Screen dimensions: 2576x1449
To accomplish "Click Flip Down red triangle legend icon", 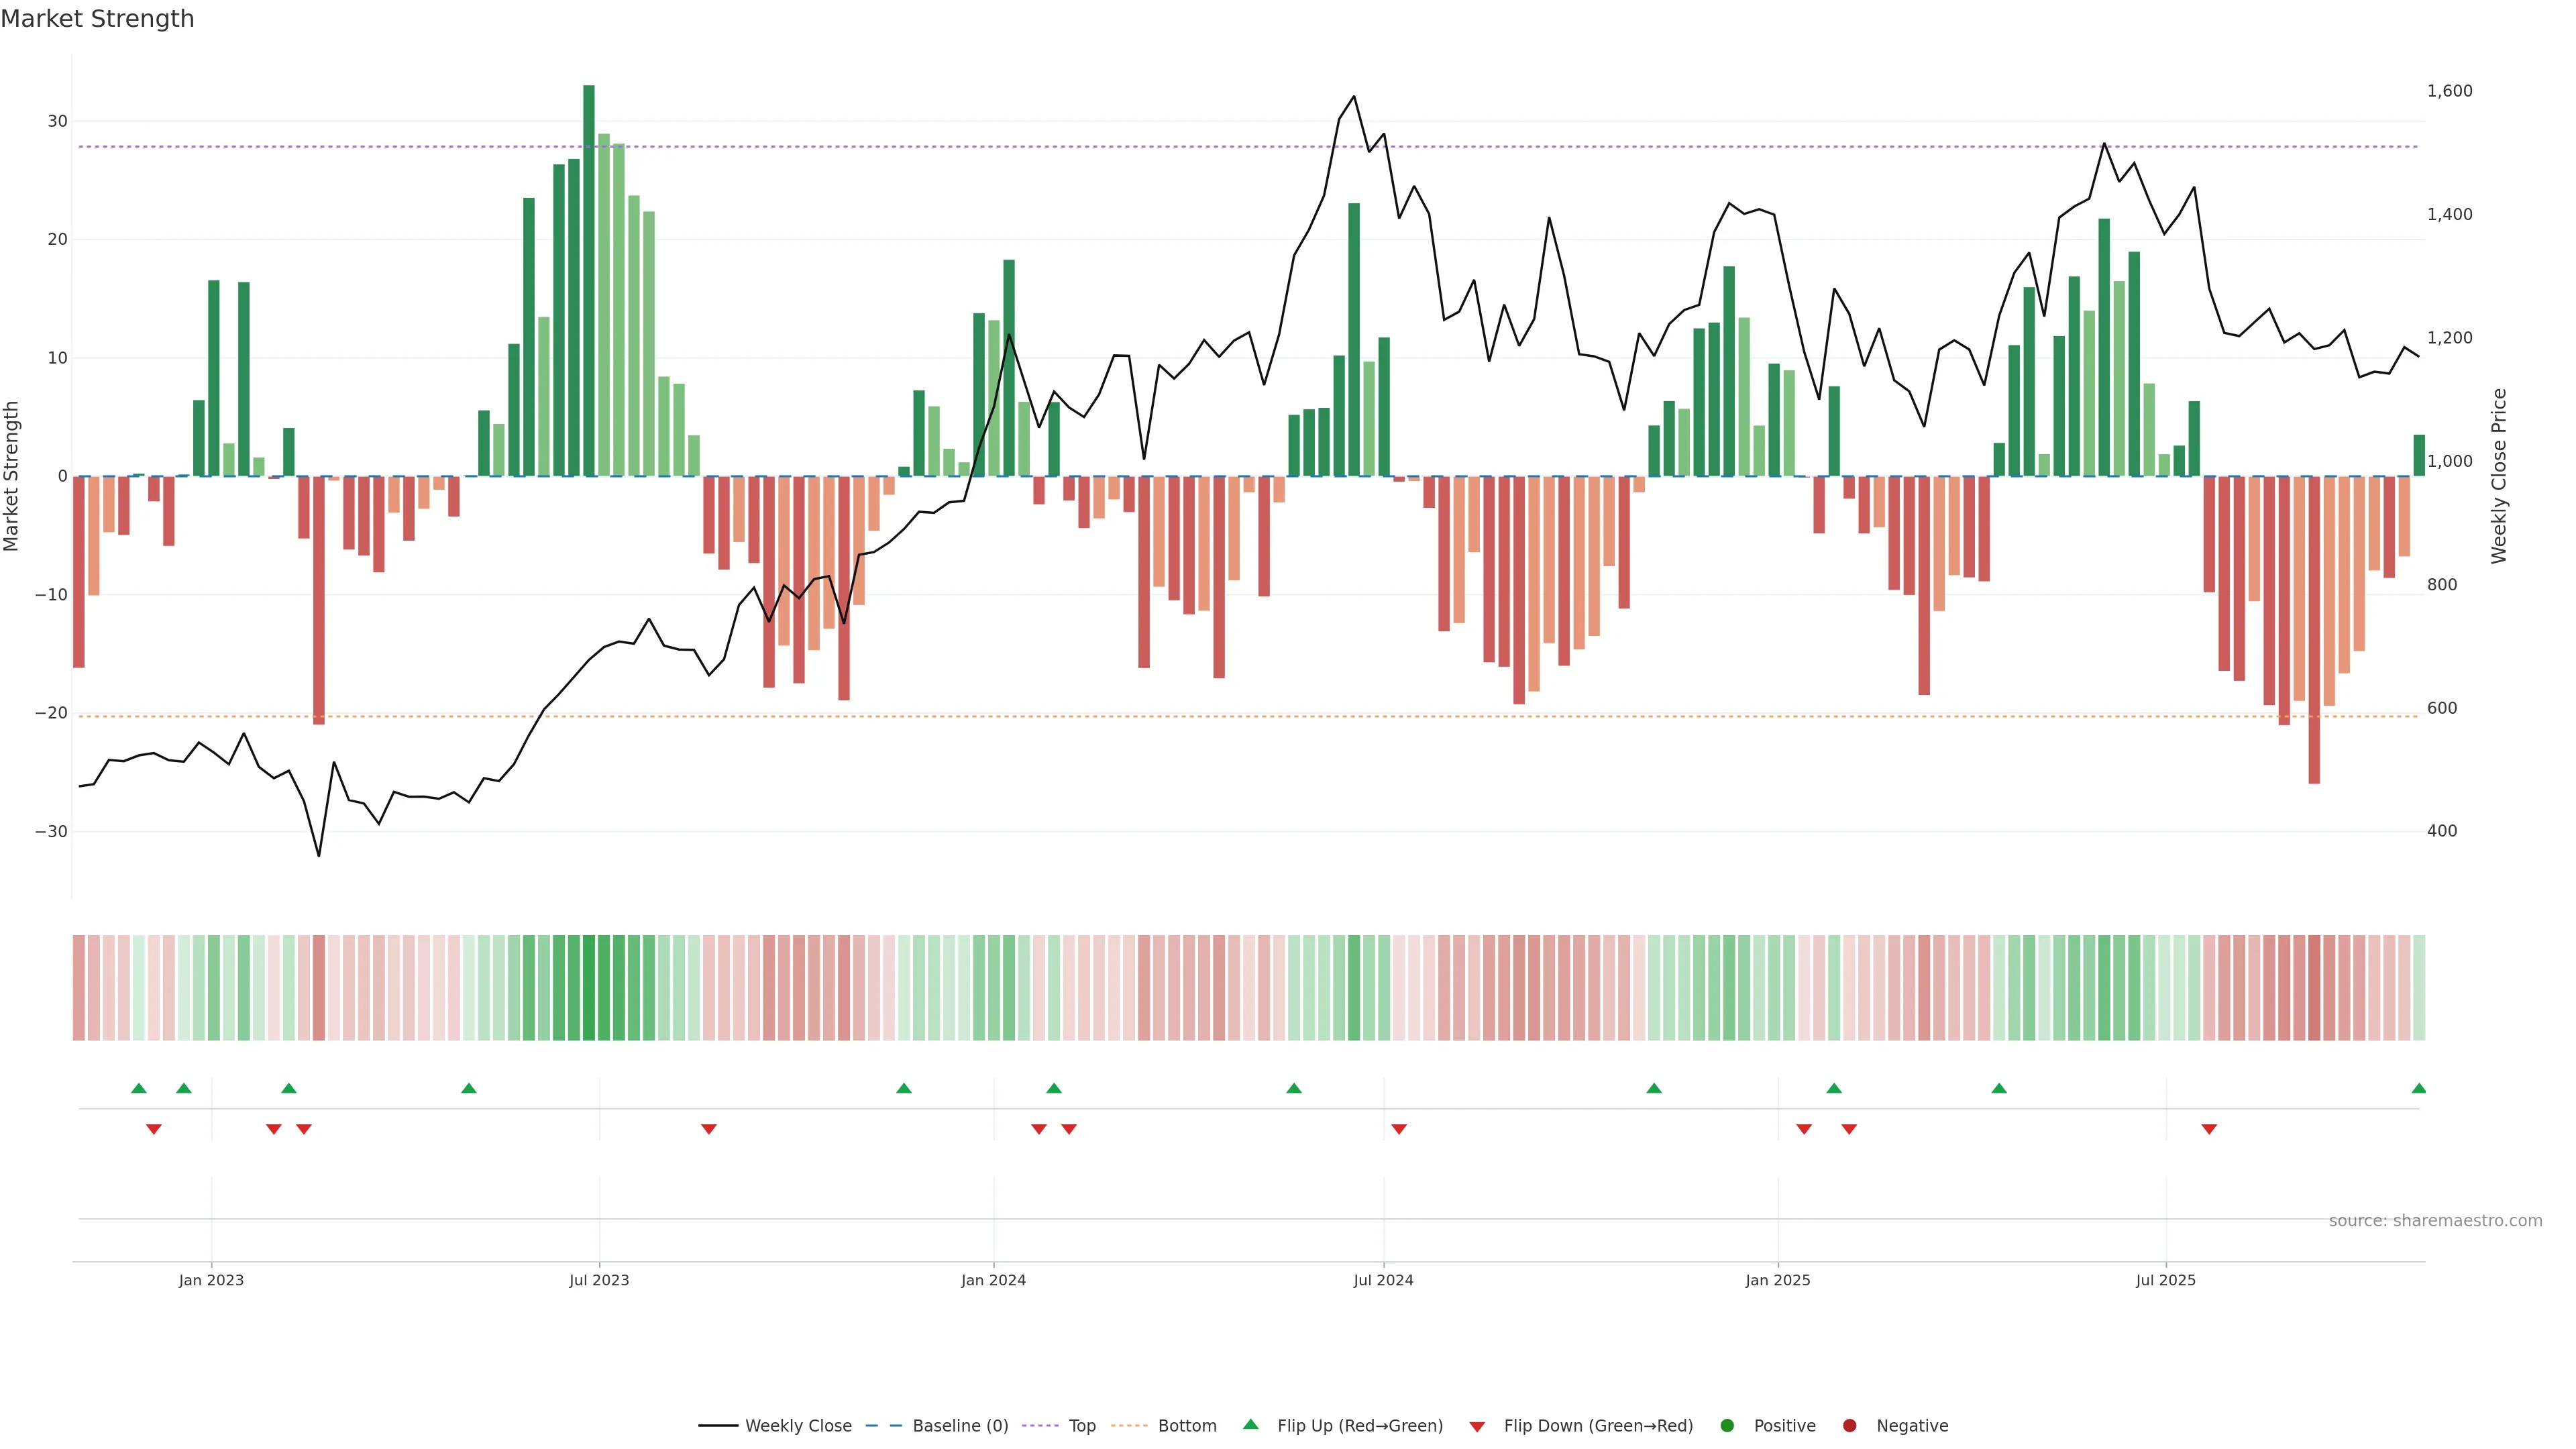I will tap(1477, 1426).
